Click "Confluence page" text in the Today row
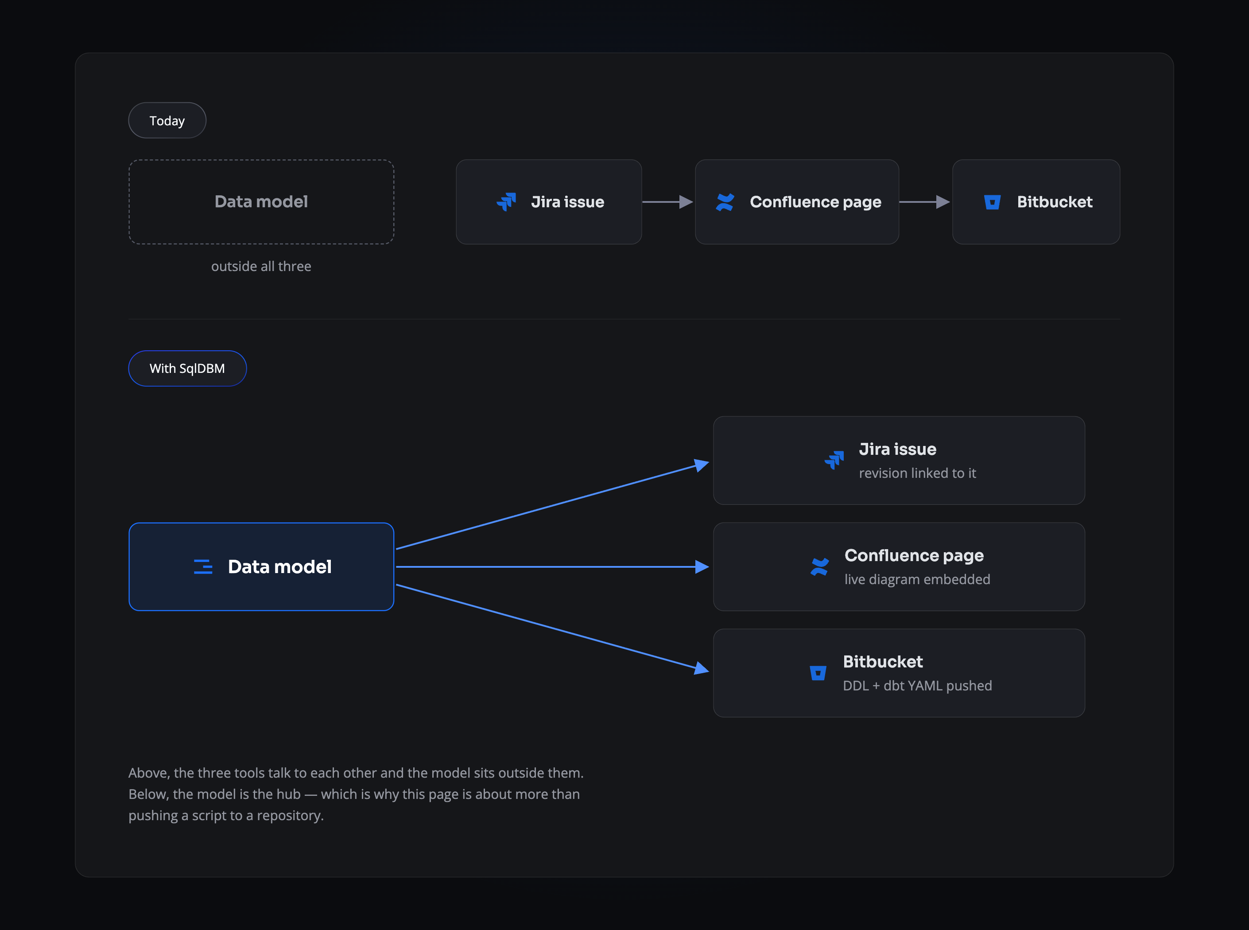Screen dimensions: 1249x930 coord(815,202)
